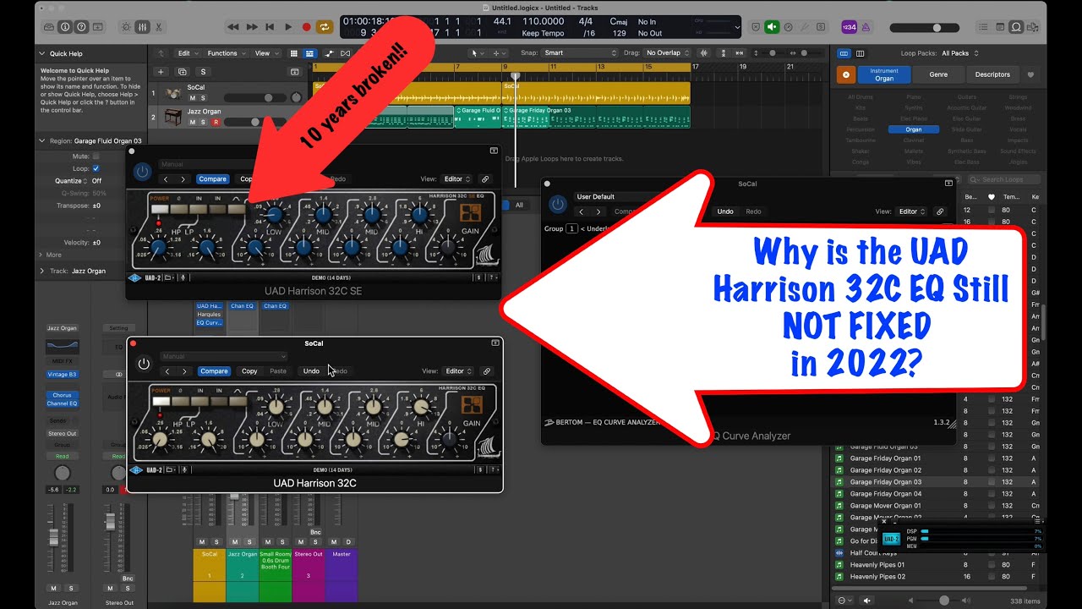The height and width of the screenshot is (609, 1082).
Task: Click Compare in UAD Harrison 32C SE window
Action: pos(213,179)
